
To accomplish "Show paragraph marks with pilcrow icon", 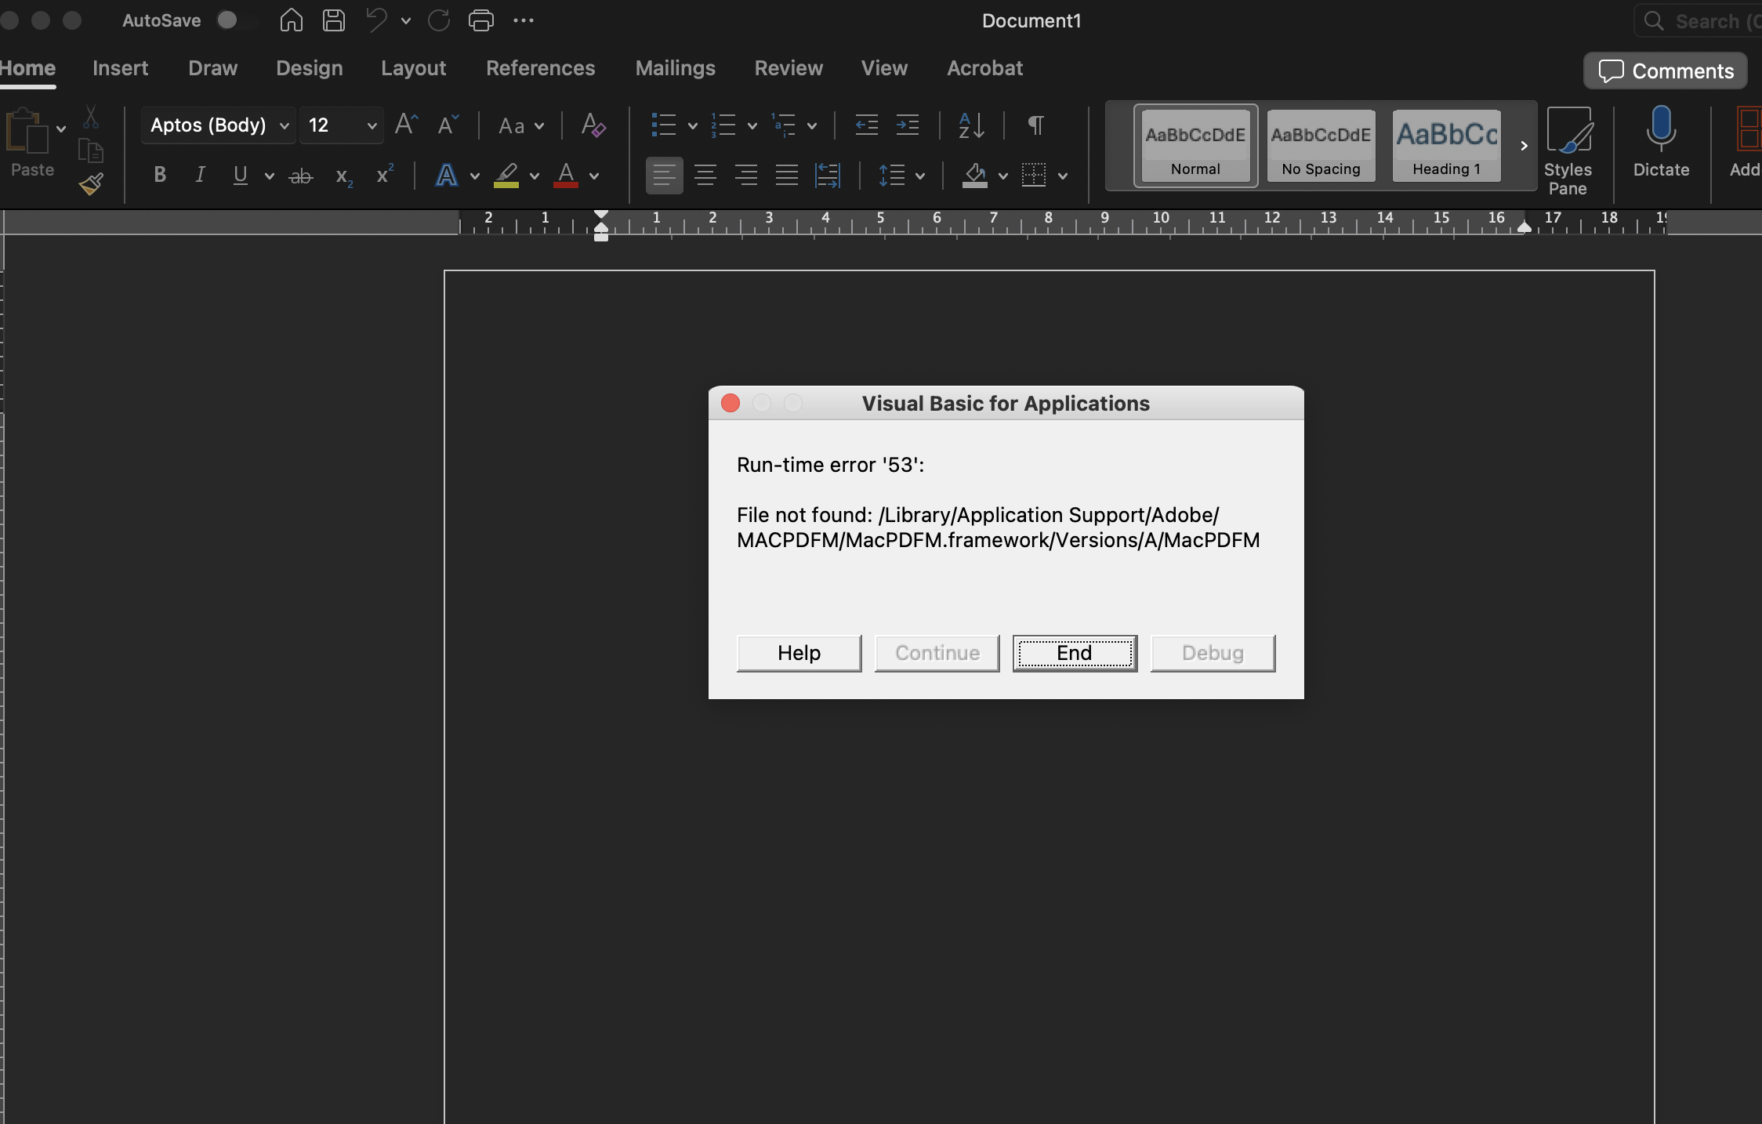I will tap(1035, 125).
